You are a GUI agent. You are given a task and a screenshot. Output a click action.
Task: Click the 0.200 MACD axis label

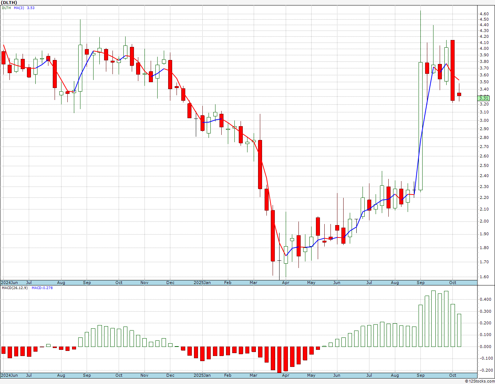(485, 323)
